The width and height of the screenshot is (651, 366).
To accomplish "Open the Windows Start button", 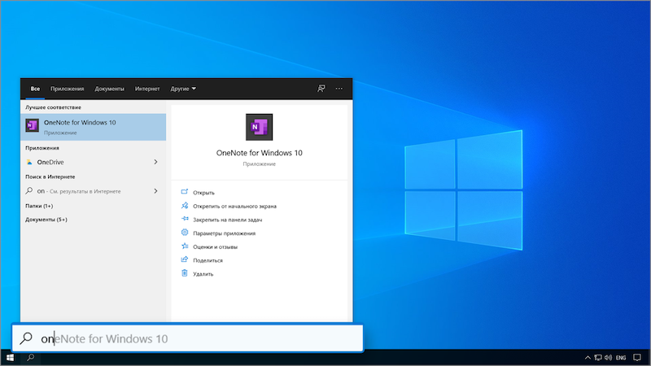I will [10, 358].
